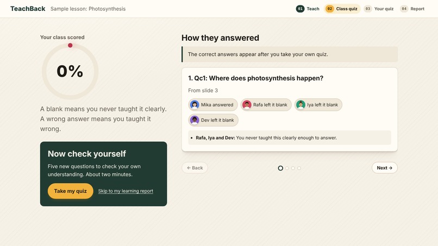438x246 pixels.
Task: Click "Your class scored" label
Action: pos(62,37)
